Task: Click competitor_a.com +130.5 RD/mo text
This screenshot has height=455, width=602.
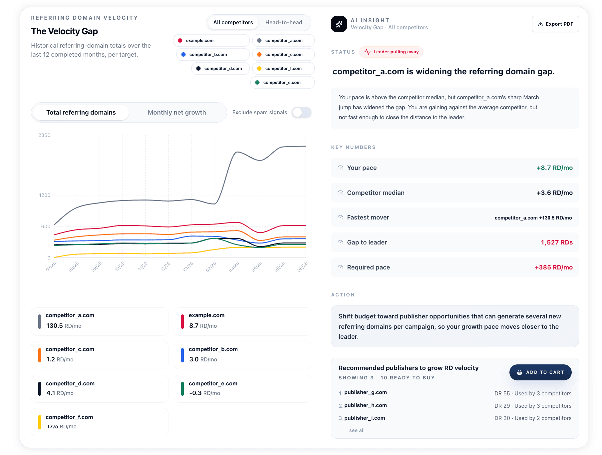Action: (533, 218)
